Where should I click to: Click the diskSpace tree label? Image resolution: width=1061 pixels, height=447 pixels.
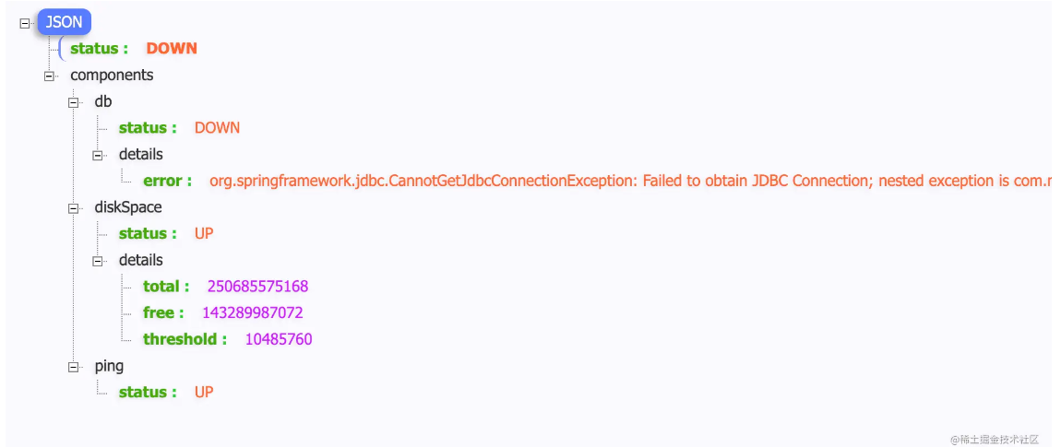(x=128, y=207)
